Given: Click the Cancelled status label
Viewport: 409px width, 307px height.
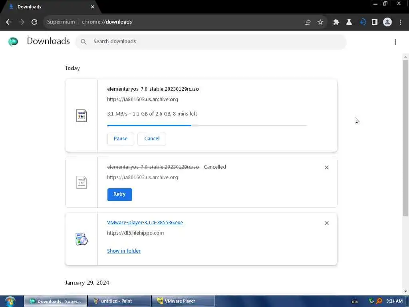Looking at the screenshot, I should [x=215, y=167].
